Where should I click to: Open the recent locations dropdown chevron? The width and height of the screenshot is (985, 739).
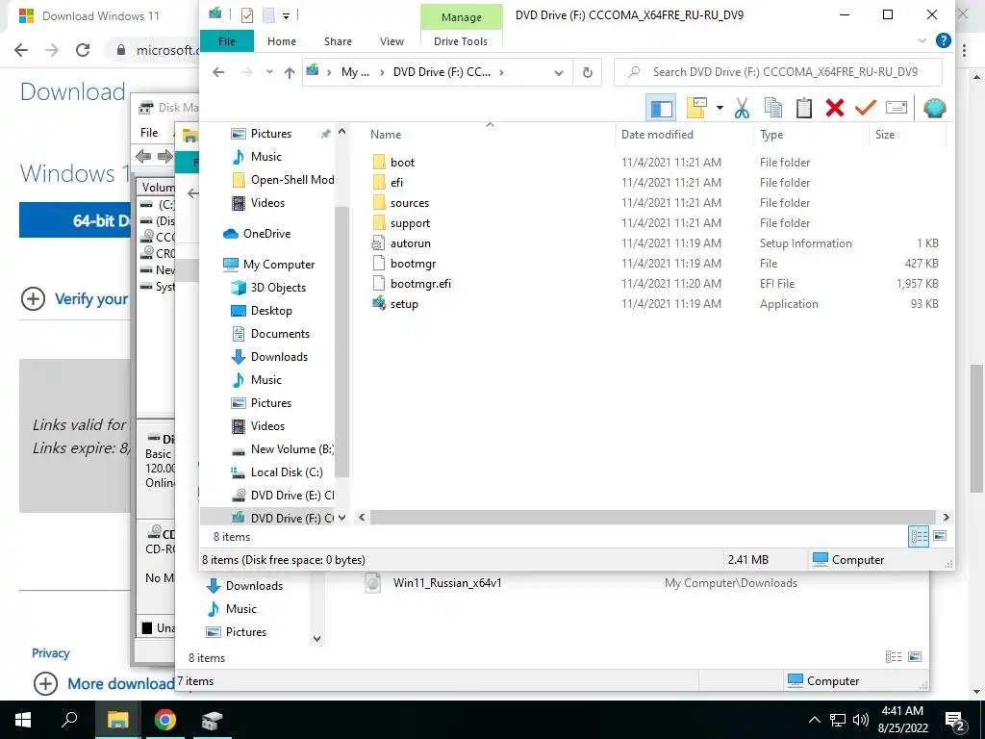tap(269, 72)
